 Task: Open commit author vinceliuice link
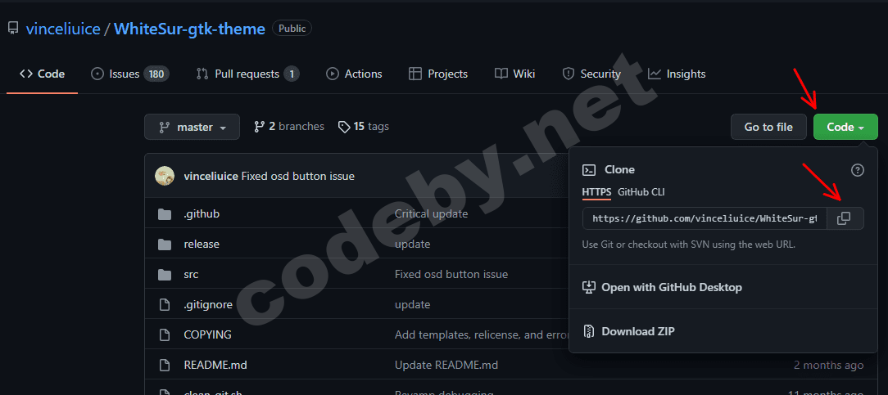click(211, 177)
